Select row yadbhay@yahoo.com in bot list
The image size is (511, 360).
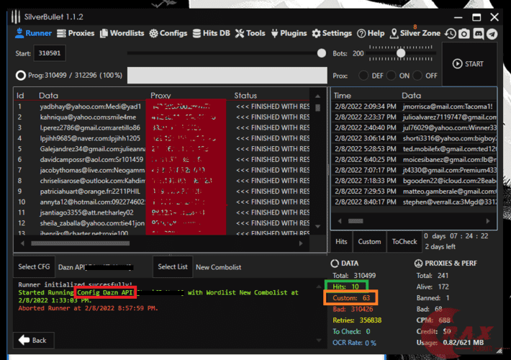(x=162, y=107)
